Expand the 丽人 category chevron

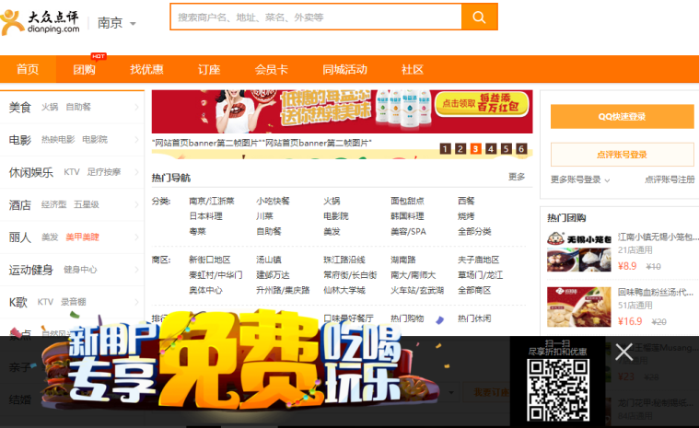pos(136,237)
